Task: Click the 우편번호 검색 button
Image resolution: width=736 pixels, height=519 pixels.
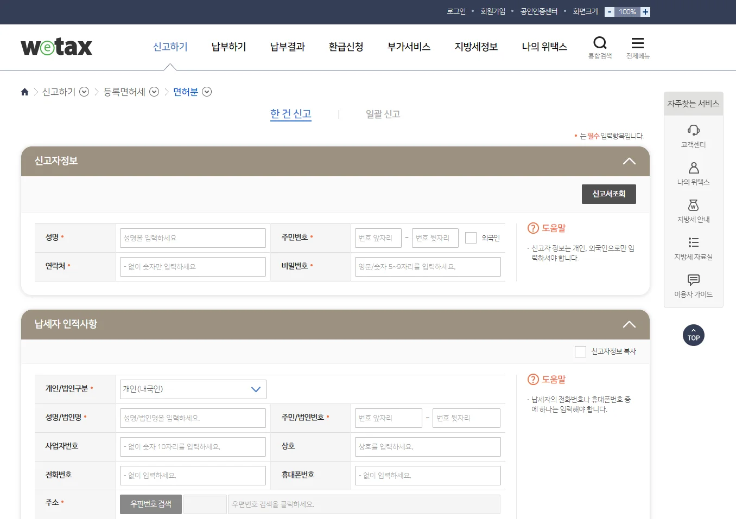Action: (151, 504)
